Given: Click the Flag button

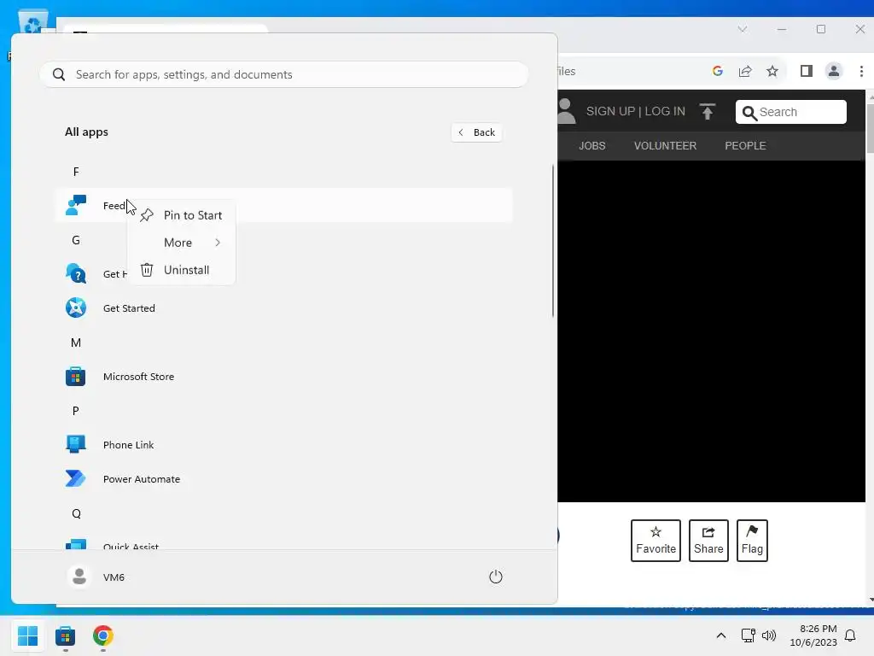Looking at the screenshot, I should click(x=752, y=541).
